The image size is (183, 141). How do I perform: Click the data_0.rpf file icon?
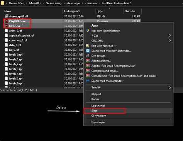(6, 45)
